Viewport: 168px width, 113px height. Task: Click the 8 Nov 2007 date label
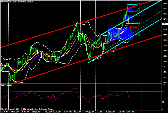[131, 112]
